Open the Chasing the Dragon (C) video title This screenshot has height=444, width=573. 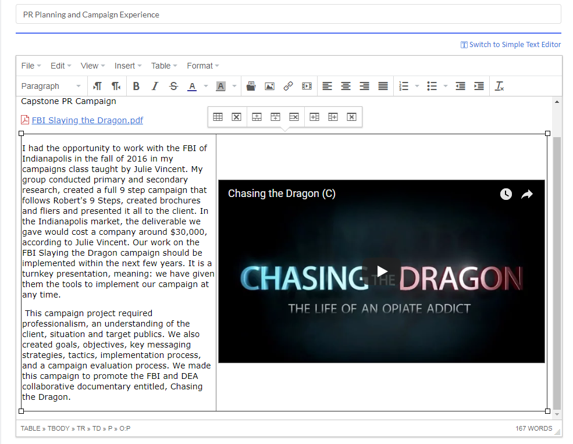(x=282, y=194)
